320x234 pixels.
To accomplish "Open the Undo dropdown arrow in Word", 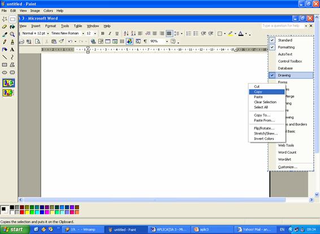I will click(75, 41).
